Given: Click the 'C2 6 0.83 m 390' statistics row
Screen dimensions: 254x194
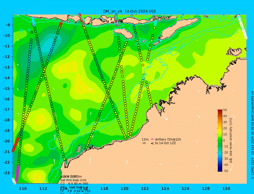Looking at the screenshot, I should 74,184.
